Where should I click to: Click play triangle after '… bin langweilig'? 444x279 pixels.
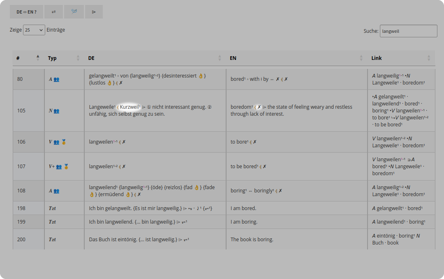tap(179, 222)
